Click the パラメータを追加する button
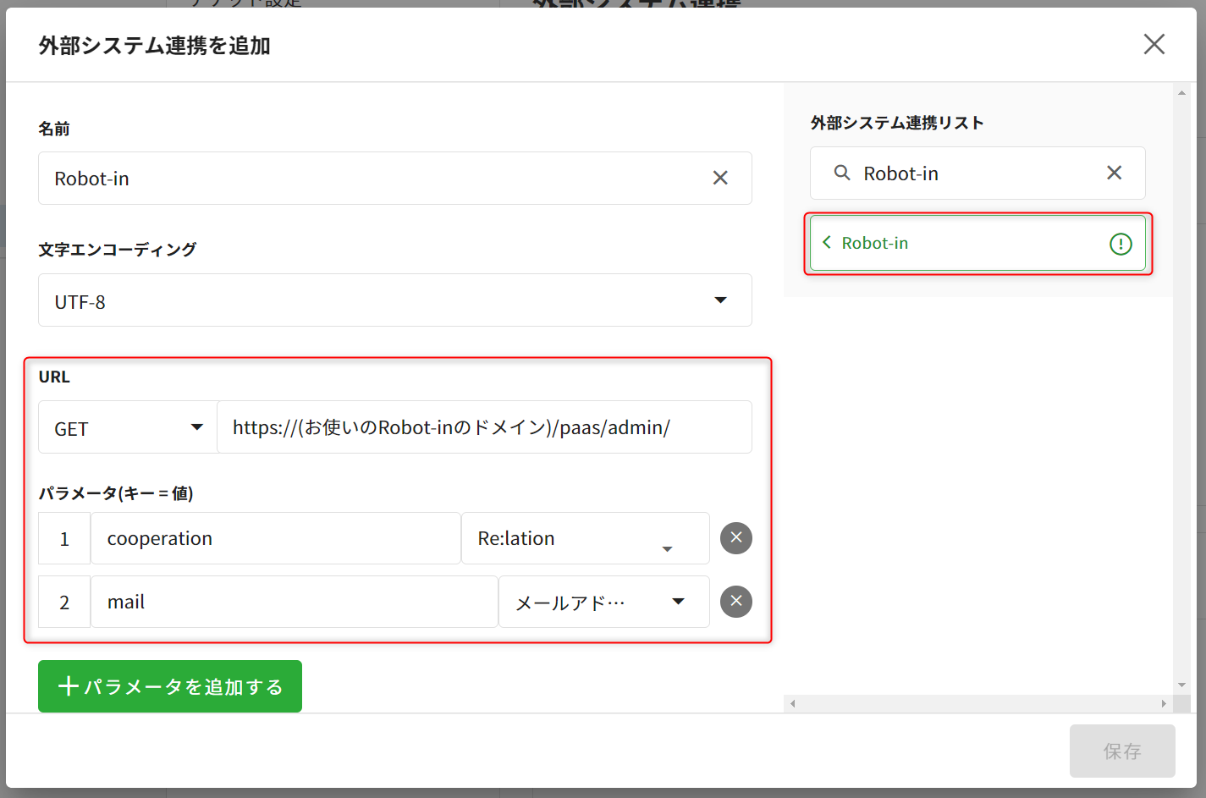The width and height of the screenshot is (1206, 798). tap(170, 686)
